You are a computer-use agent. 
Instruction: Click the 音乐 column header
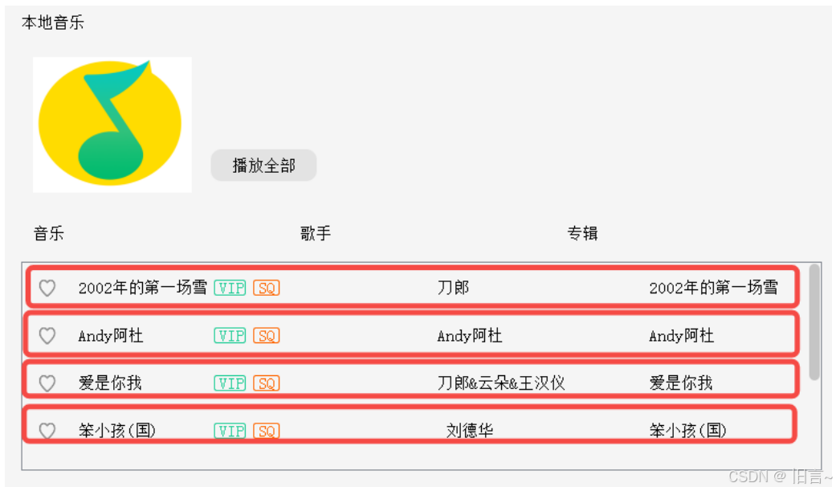pos(49,234)
